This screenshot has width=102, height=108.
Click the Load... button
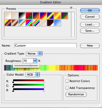90,25
